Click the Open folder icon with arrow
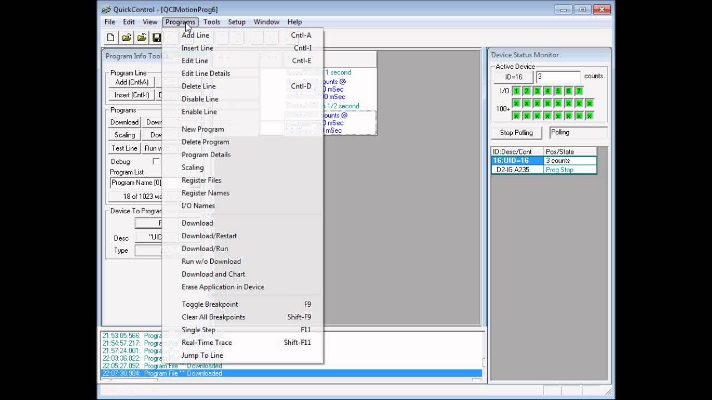The height and width of the screenshot is (400, 712). (142, 37)
